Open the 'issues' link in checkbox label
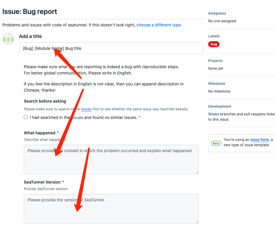The height and width of the screenshot is (226, 275). (x=77, y=117)
